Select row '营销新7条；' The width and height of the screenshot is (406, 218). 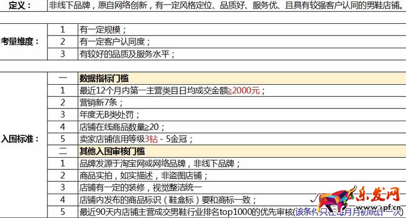(x=242, y=103)
